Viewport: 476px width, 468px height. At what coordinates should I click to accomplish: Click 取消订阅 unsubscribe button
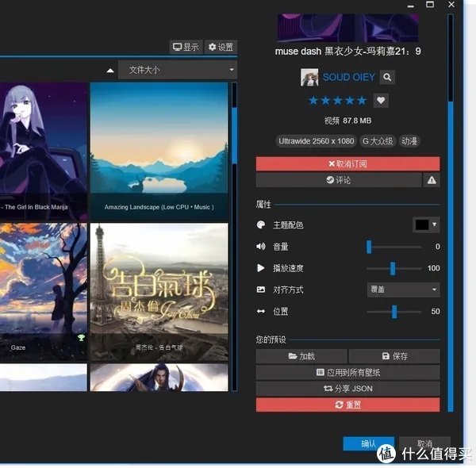(347, 164)
